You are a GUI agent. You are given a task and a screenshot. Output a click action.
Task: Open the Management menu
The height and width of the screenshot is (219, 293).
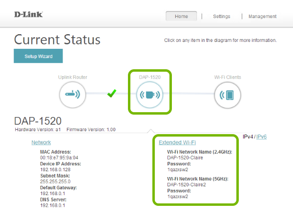pyautogui.click(x=262, y=17)
